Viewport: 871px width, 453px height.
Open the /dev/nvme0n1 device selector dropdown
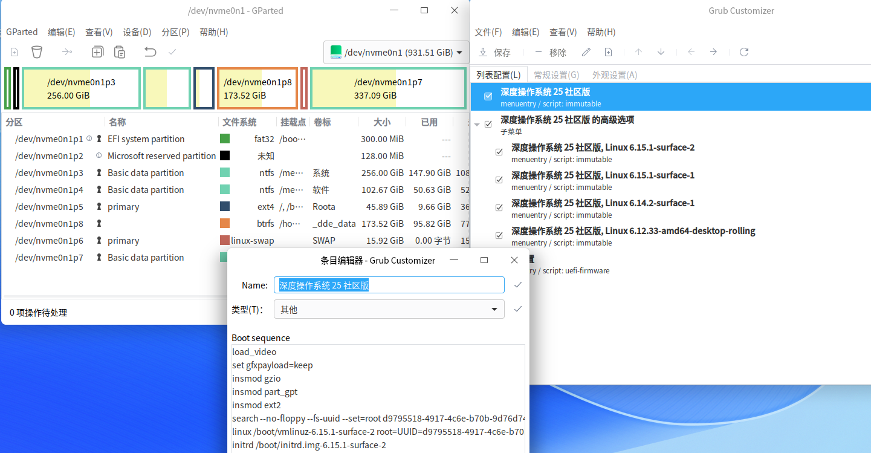(x=397, y=53)
